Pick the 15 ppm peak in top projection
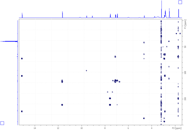Image resolution: width=187 pixels, height=130 pixels. click(x=22, y=15)
